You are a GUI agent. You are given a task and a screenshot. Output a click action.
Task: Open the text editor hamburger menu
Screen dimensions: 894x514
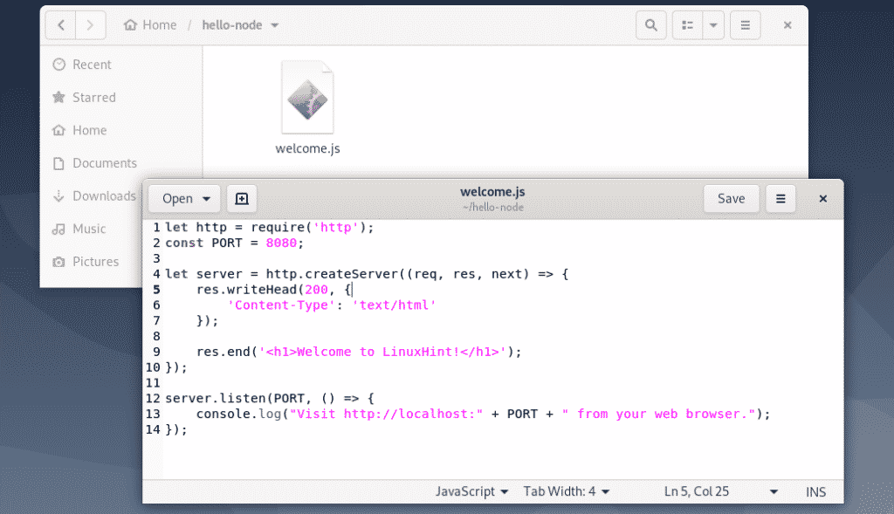(781, 199)
